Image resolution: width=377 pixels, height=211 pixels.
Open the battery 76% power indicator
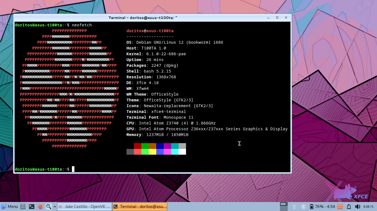coord(322,207)
